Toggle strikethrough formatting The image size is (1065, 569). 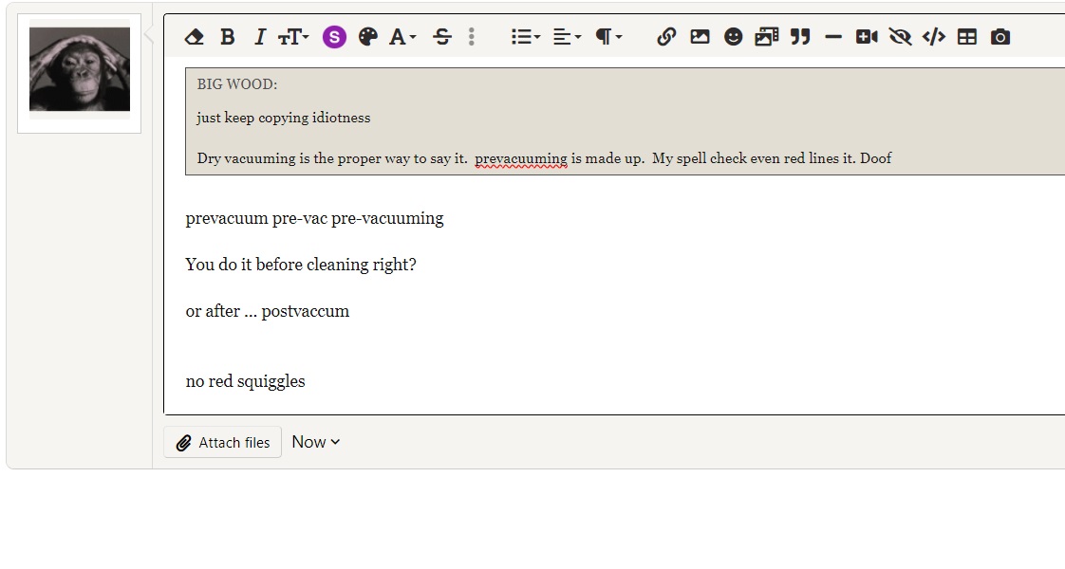(x=441, y=37)
